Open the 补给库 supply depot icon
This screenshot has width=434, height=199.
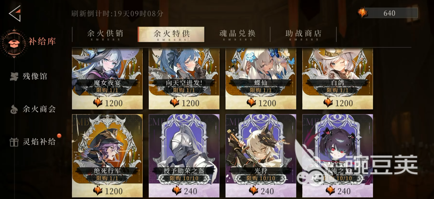(14, 43)
